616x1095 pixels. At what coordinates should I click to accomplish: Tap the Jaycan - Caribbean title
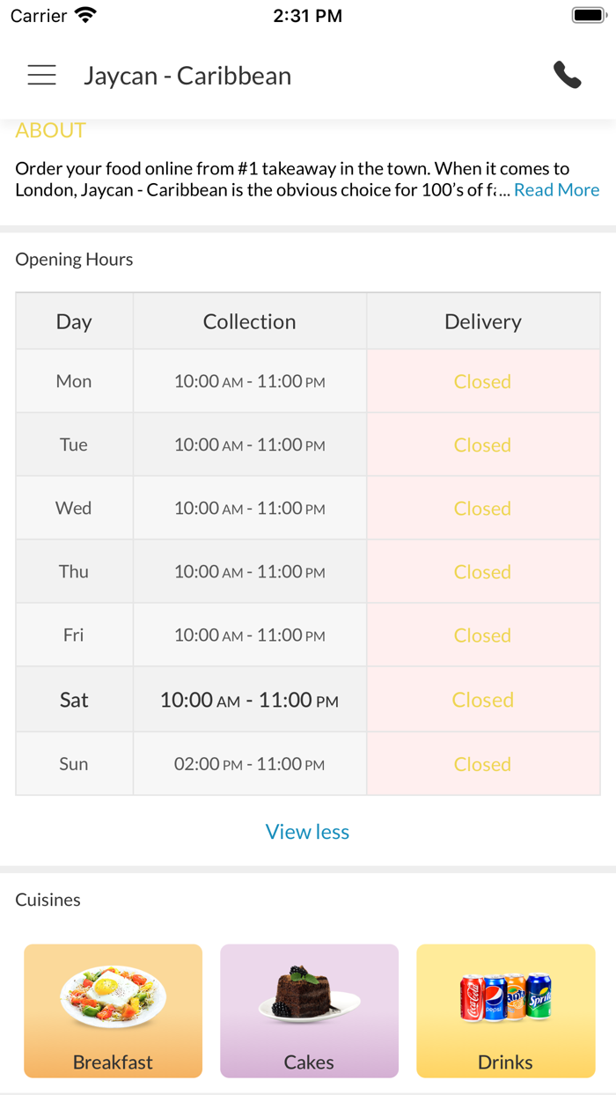(187, 76)
